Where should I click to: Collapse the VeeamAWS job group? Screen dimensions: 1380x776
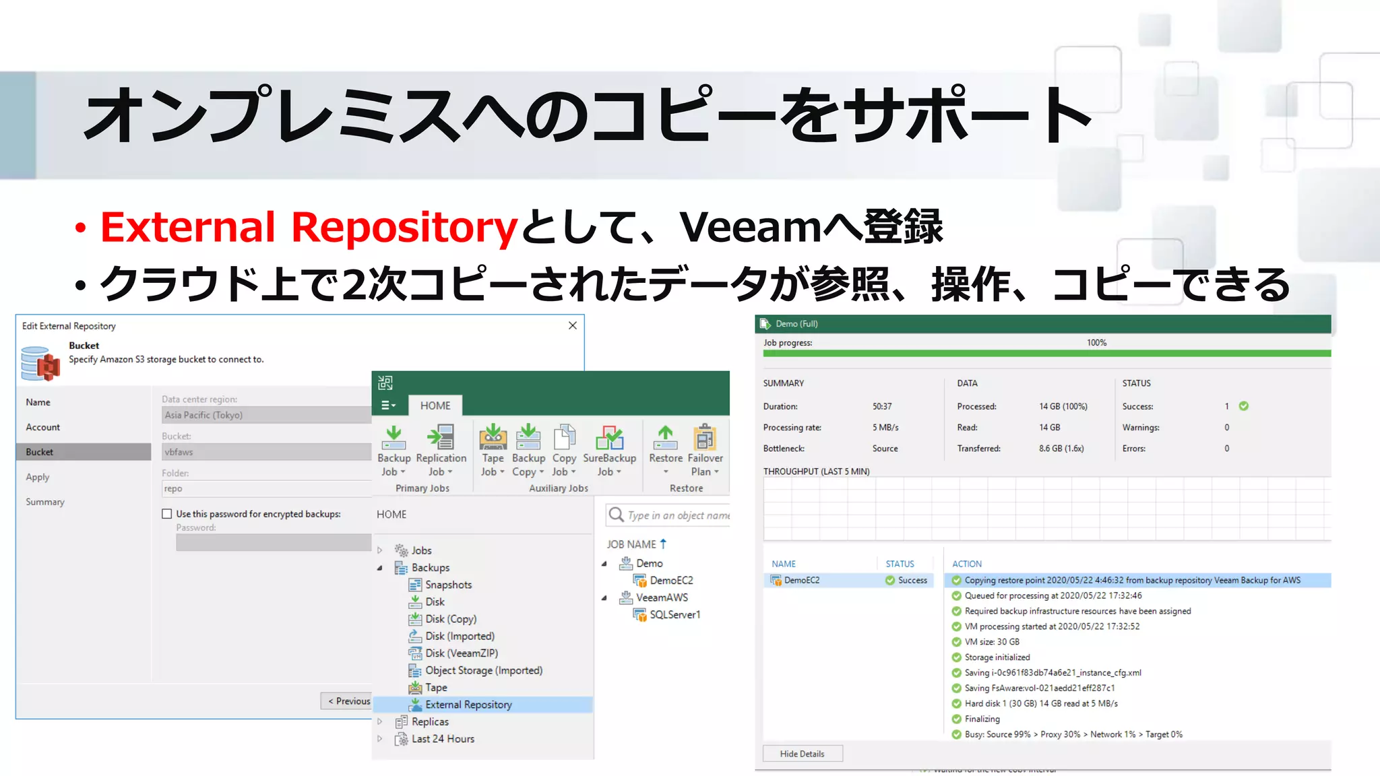tap(604, 598)
